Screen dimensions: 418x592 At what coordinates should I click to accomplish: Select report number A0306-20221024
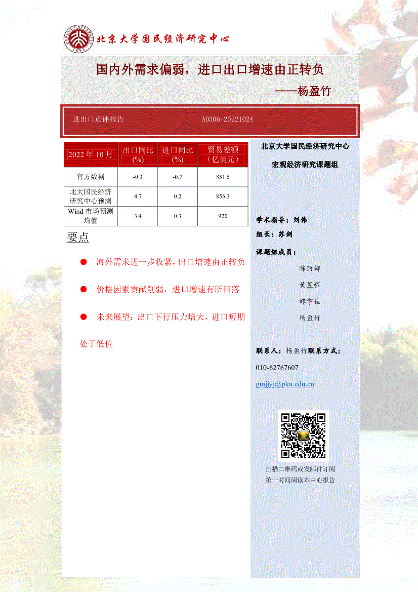tap(227, 120)
